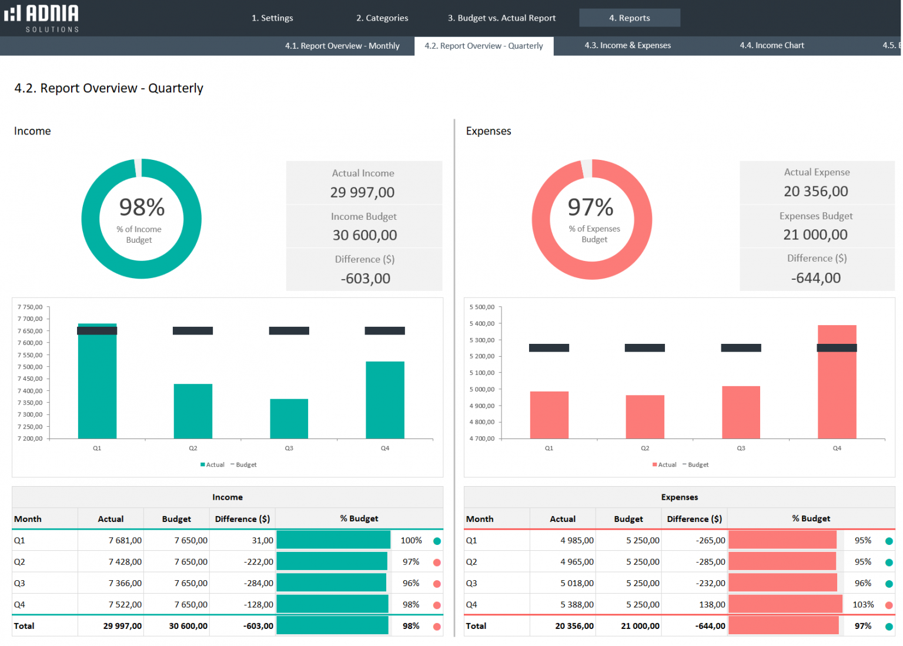Select the Budget legend marker under the income chart
903x646 pixels.
[x=234, y=464]
